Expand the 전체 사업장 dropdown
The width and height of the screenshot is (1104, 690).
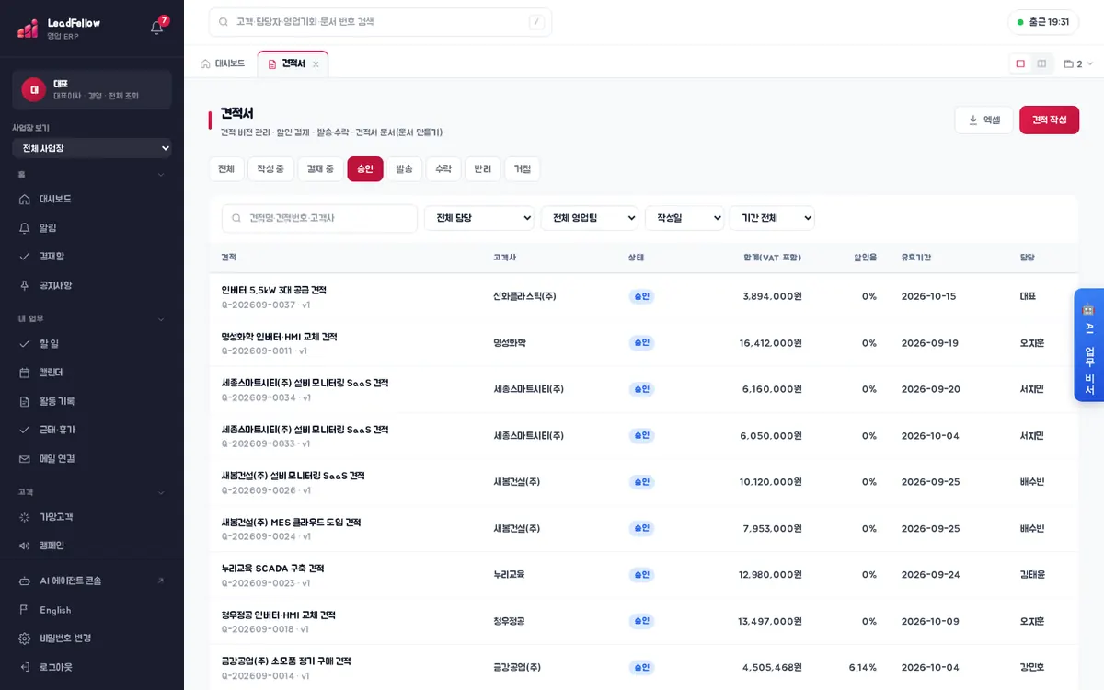92,148
